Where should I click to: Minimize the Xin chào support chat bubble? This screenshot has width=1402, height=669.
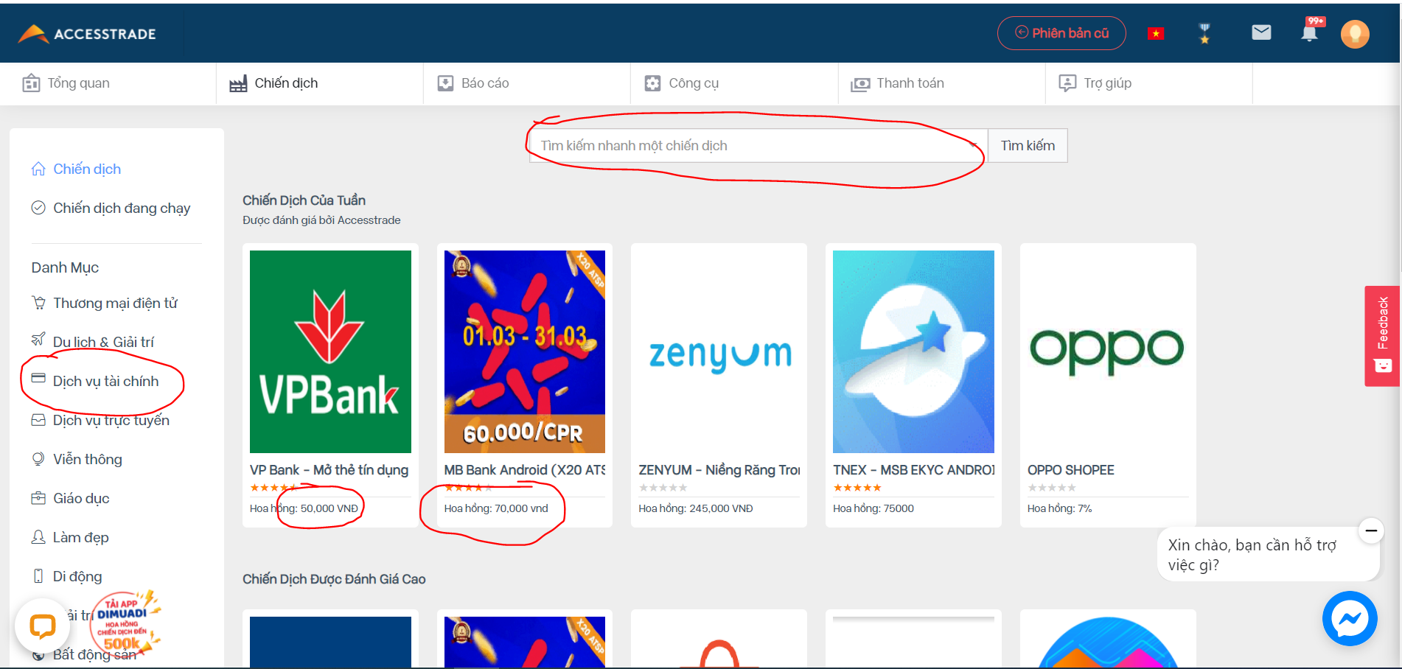coord(1371,530)
